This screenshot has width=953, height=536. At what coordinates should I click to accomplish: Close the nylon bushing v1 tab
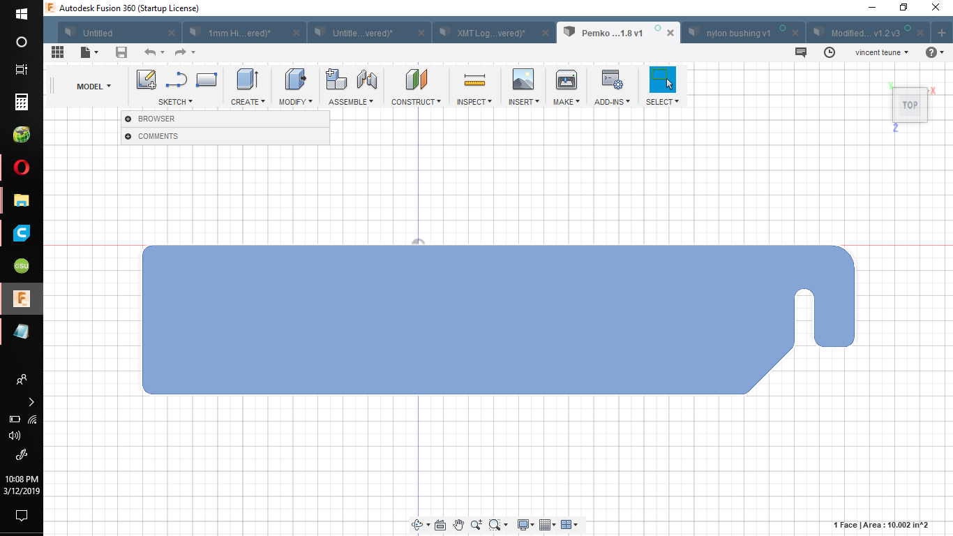pos(795,33)
